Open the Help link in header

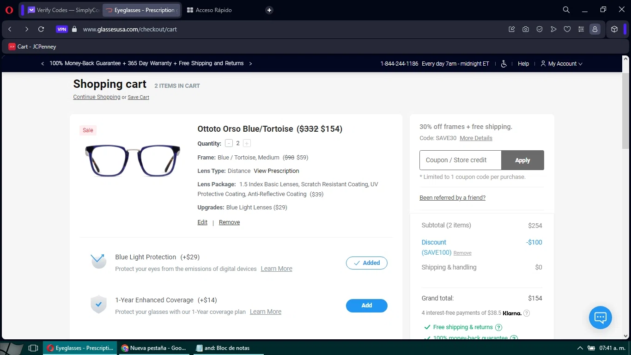(523, 64)
